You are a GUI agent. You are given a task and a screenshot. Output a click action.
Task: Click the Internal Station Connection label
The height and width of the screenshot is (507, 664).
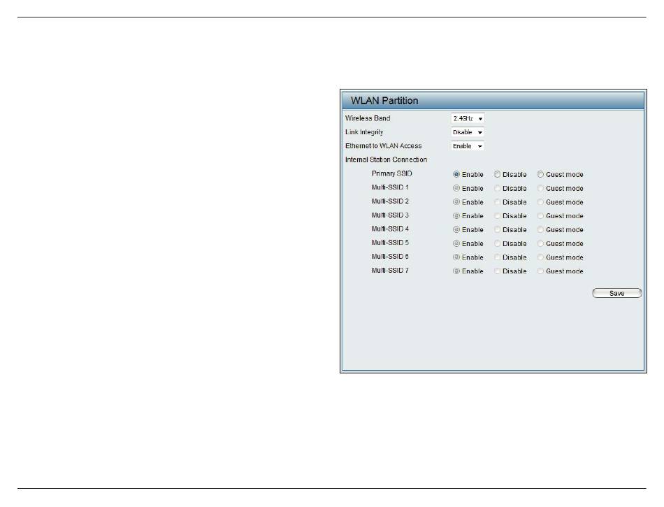tap(387, 159)
